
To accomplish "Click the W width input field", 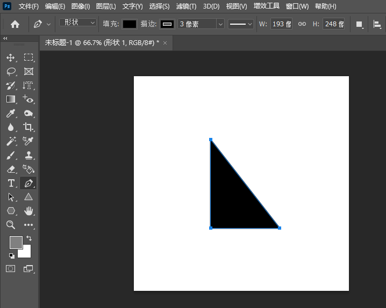I will click(x=281, y=24).
